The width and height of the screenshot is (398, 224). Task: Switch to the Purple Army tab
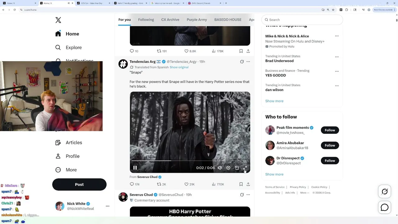[197, 20]
